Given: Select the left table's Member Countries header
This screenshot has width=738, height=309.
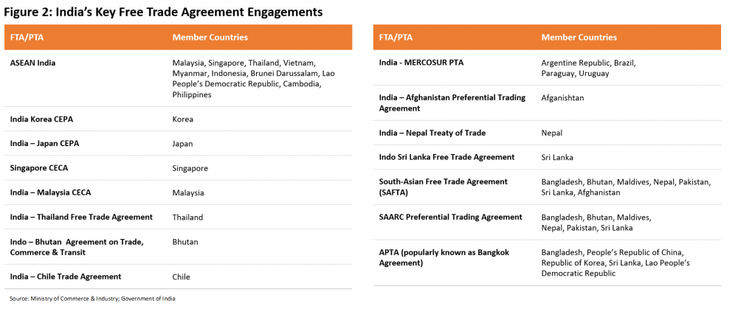Looking at the screenshot, I should coord(210,38).
